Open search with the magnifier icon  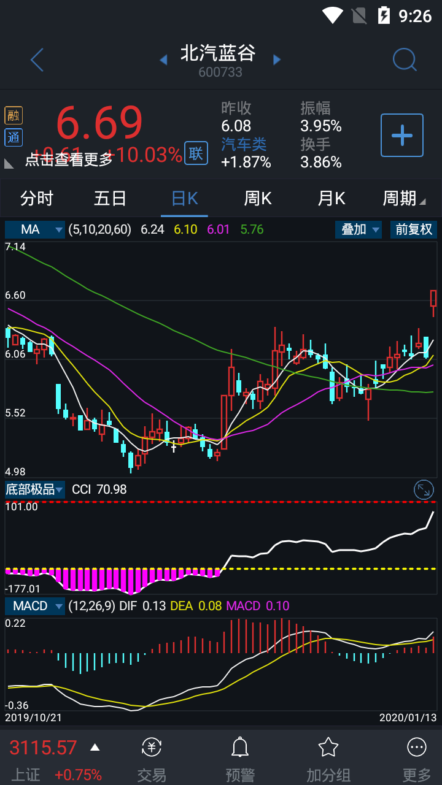(x=405, y=60)
